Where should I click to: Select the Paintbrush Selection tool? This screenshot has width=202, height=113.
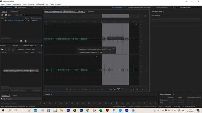tap(64, 8)
